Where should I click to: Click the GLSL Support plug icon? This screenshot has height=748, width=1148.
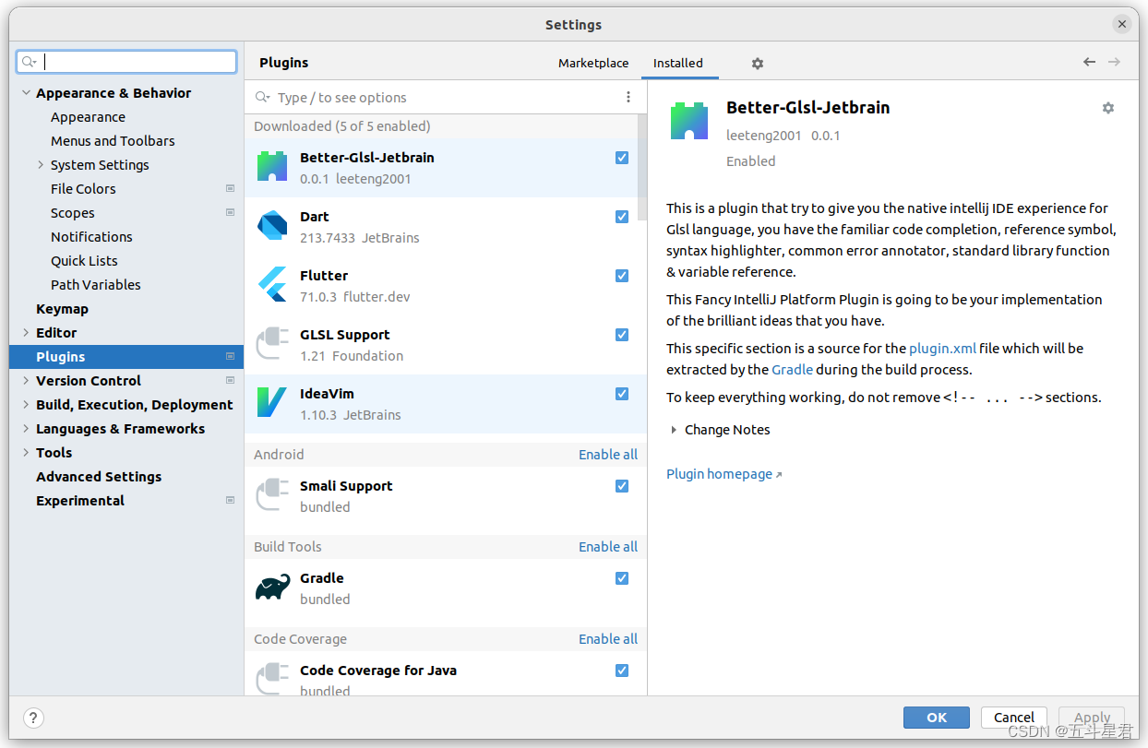[x=272, y=344]
